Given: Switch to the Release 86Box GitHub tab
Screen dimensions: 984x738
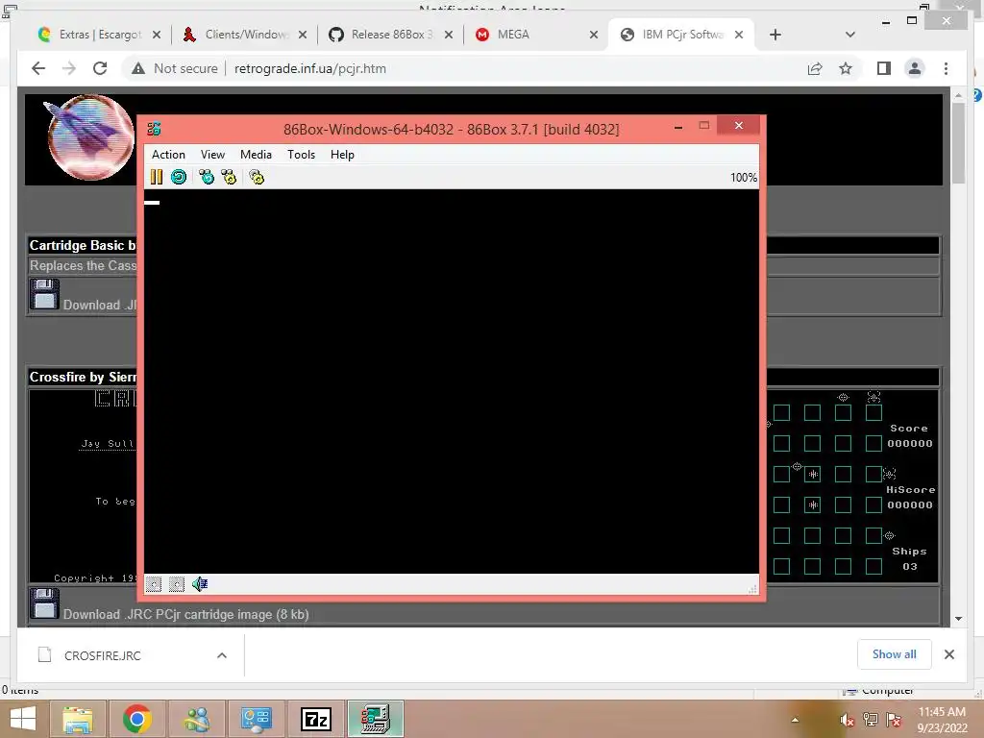Looking at the screenshot, I should click(391, 35).
